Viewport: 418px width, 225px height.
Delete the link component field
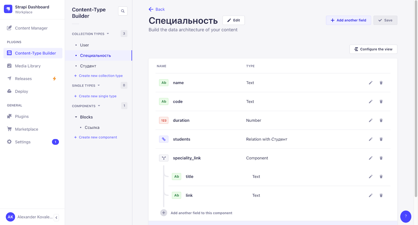point(381,195)
